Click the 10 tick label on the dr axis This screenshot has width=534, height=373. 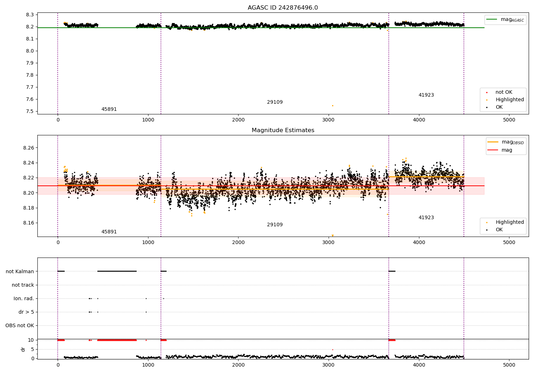pos(31,340)
